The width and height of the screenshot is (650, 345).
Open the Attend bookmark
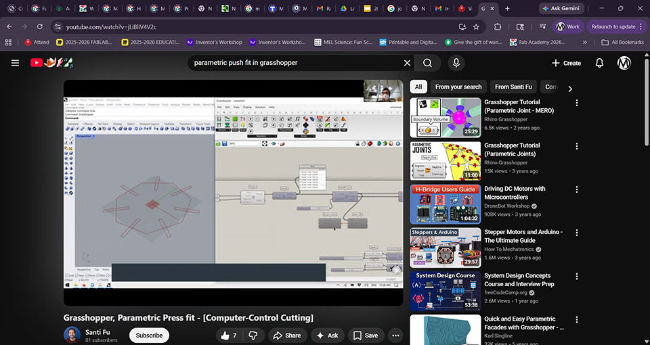37,42
